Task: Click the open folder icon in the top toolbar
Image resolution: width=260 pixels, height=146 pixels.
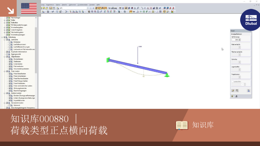Action: pos(47,8)
